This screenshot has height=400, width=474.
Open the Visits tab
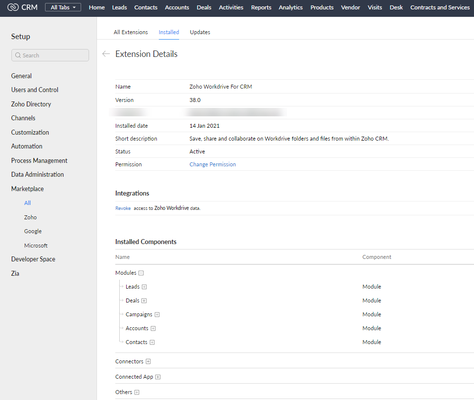(375, 7)
